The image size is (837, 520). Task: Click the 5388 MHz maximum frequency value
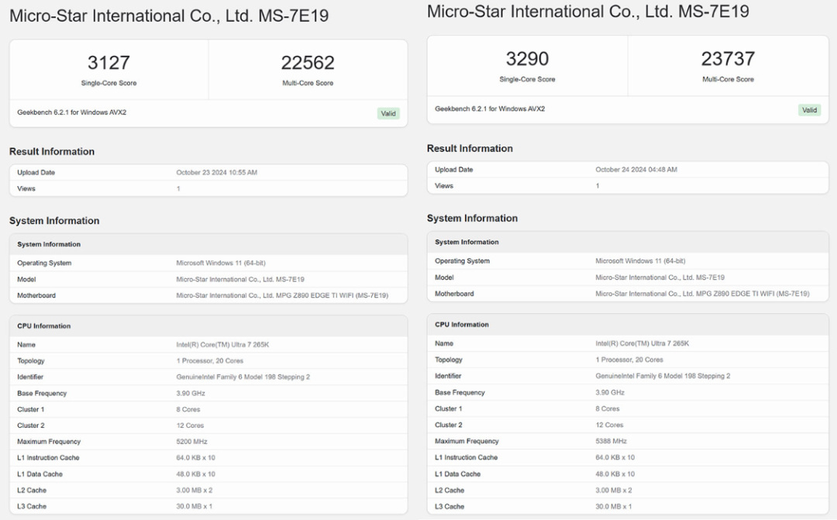click(x=611, y=441)
